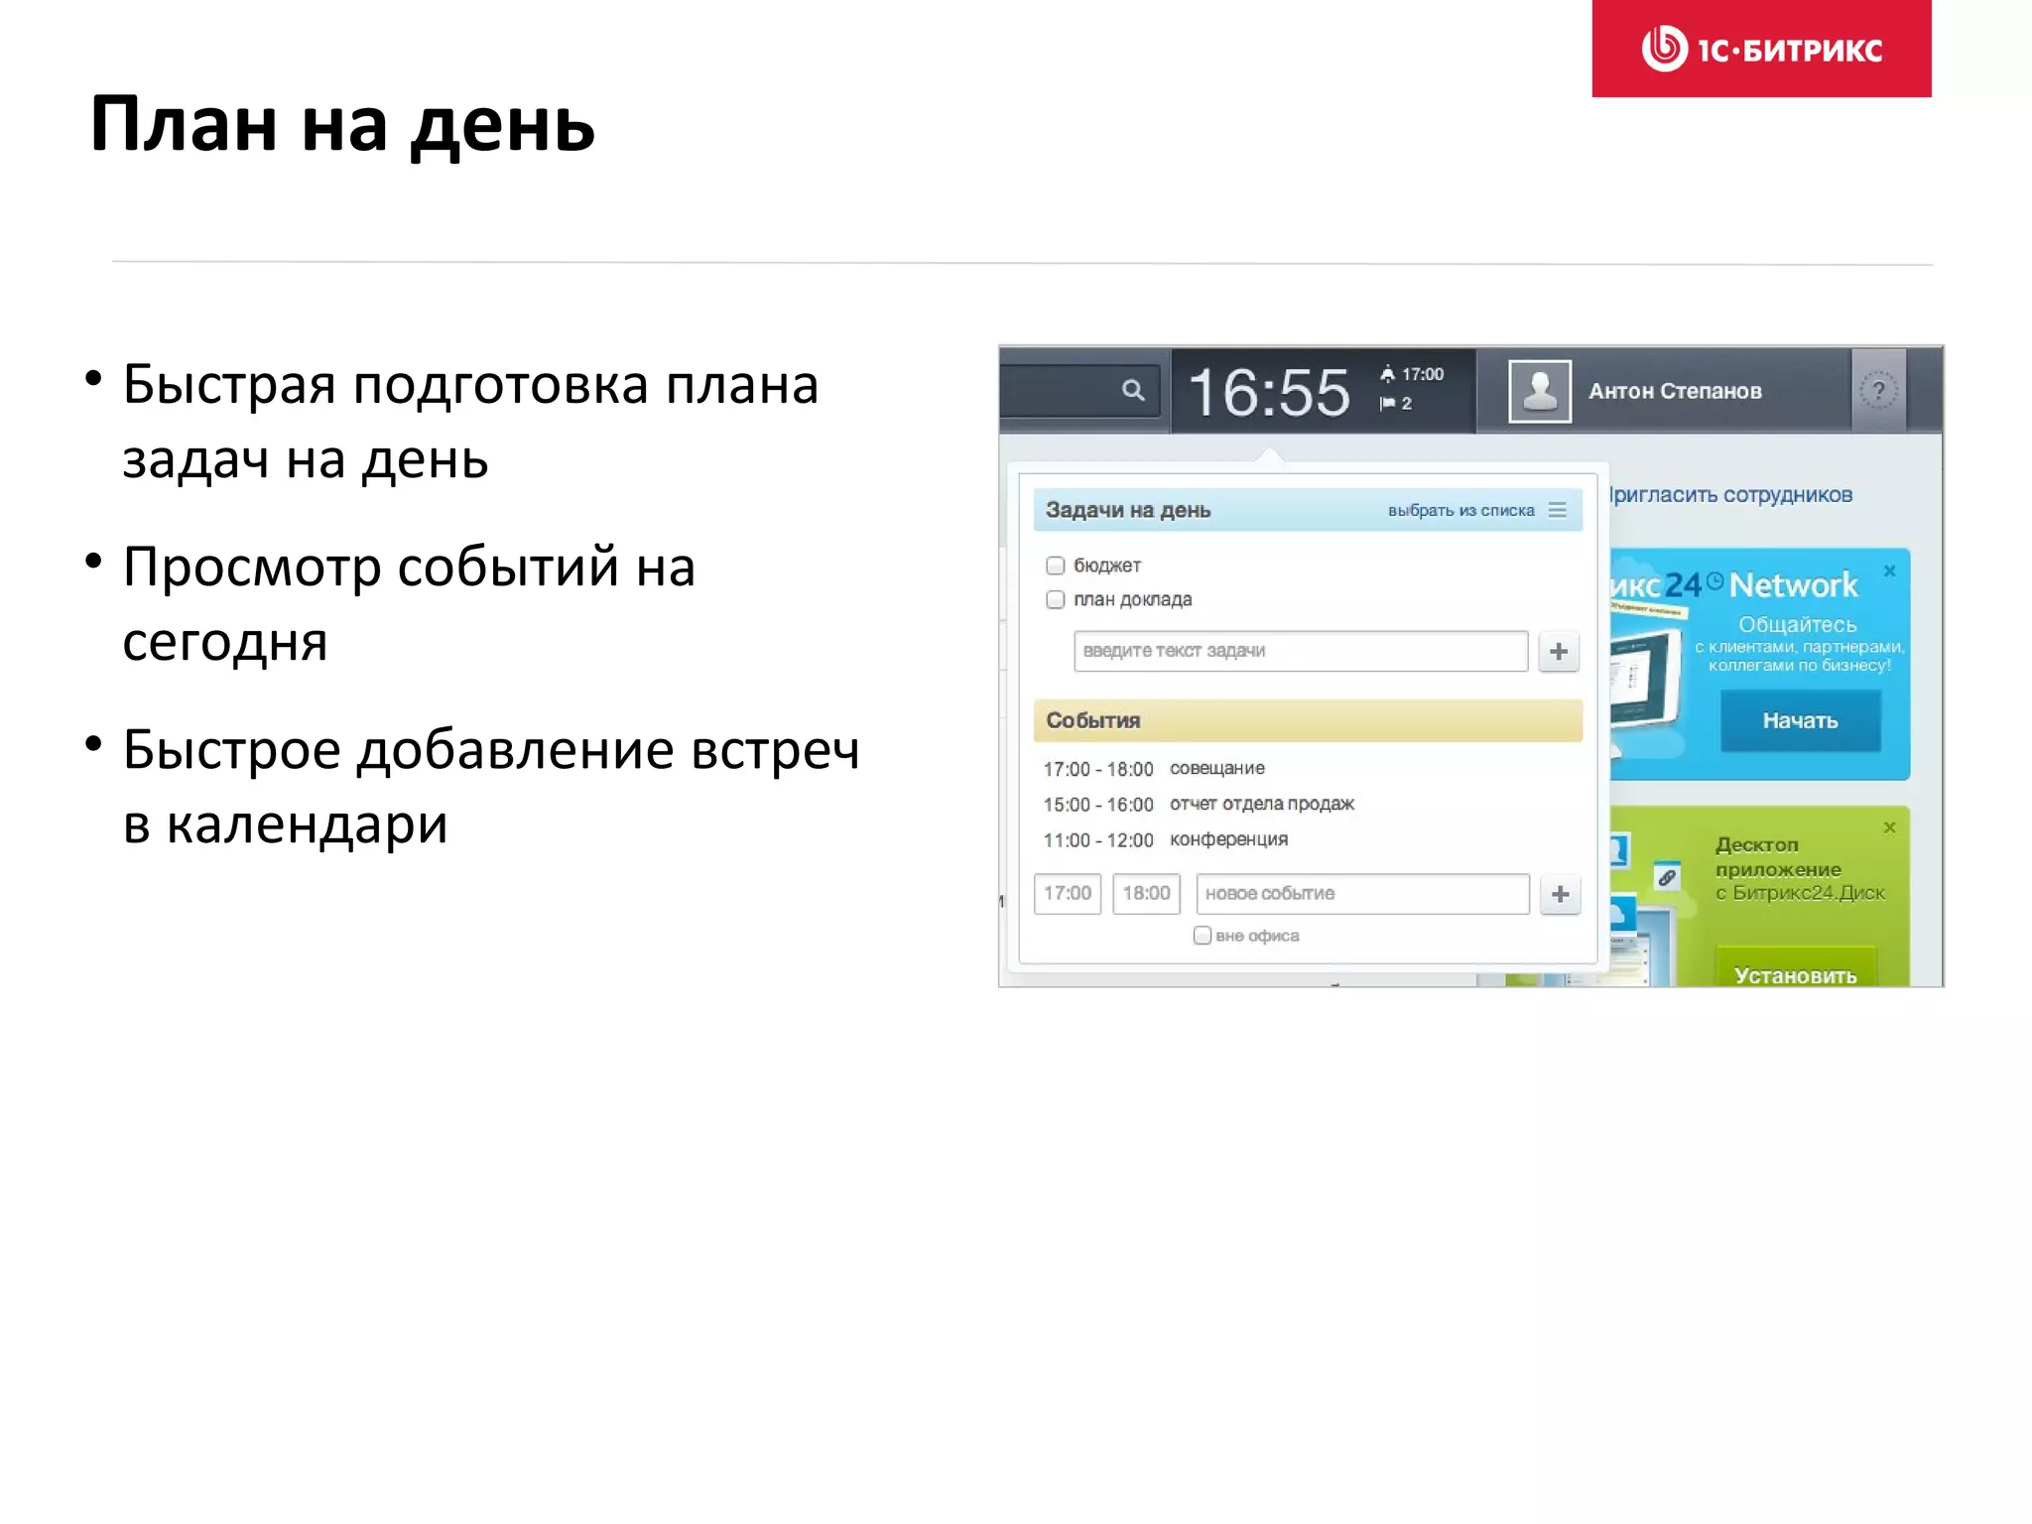This screenshot has height=1524, width=2032.
Task: Click the "События" section header
Action: (1308, 721)
